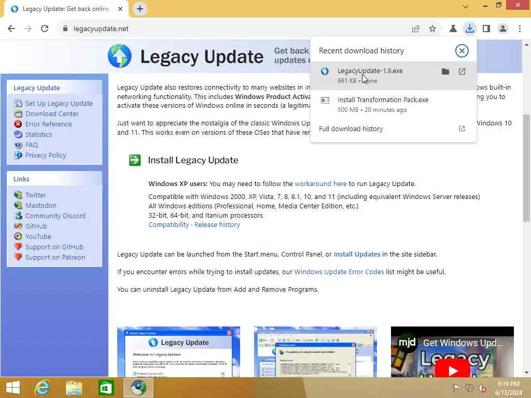Open the Chrome profile avatar
The image size is (531, 398).
click(x=503, y=29)
